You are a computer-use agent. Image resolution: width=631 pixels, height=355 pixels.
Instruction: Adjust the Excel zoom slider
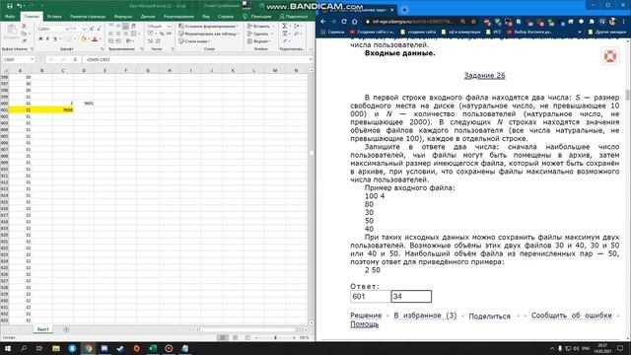[275, 337]
